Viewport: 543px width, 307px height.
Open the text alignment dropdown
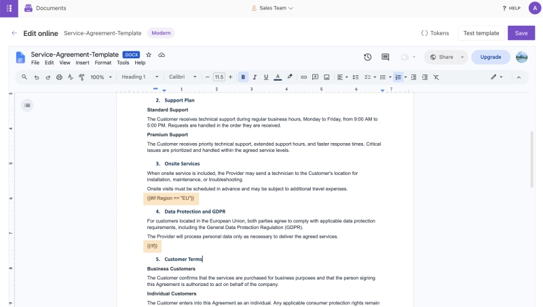pyautogui.click(x=342, y=77)
